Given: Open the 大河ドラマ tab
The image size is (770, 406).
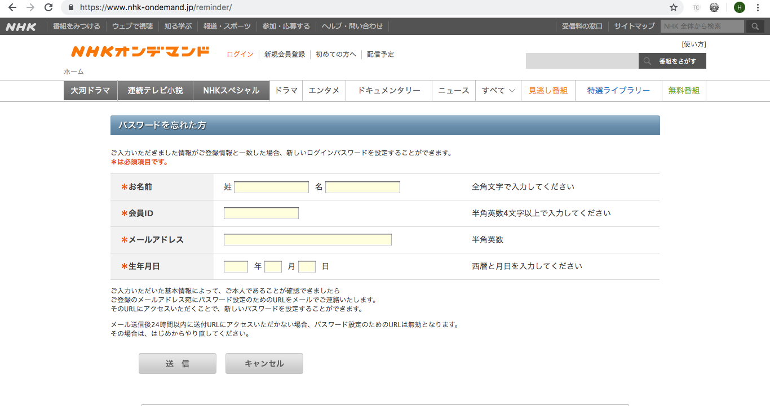Looking at the screenshot, I should point(90,91).
